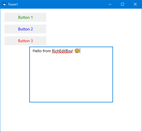
Task: Click the red Button 3
Action: [25, 41]
